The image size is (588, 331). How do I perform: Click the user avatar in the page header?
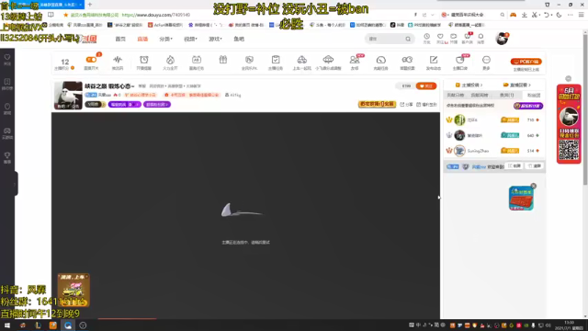[502, 39]
